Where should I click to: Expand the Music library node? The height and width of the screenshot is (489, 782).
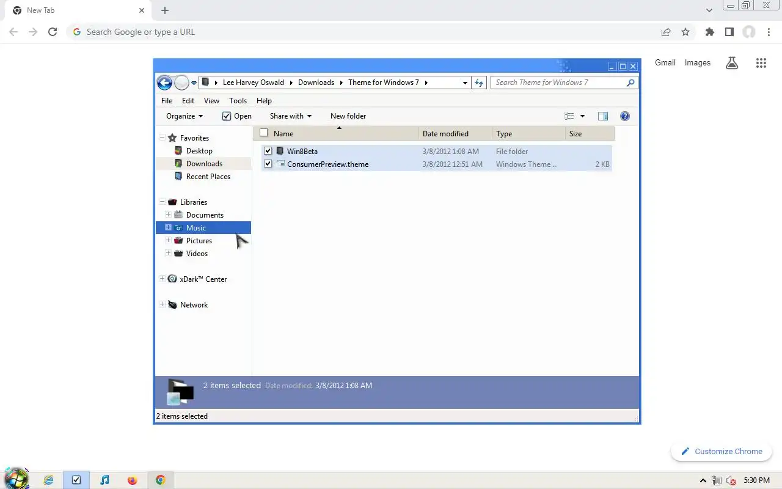click(x=168, y=227)
